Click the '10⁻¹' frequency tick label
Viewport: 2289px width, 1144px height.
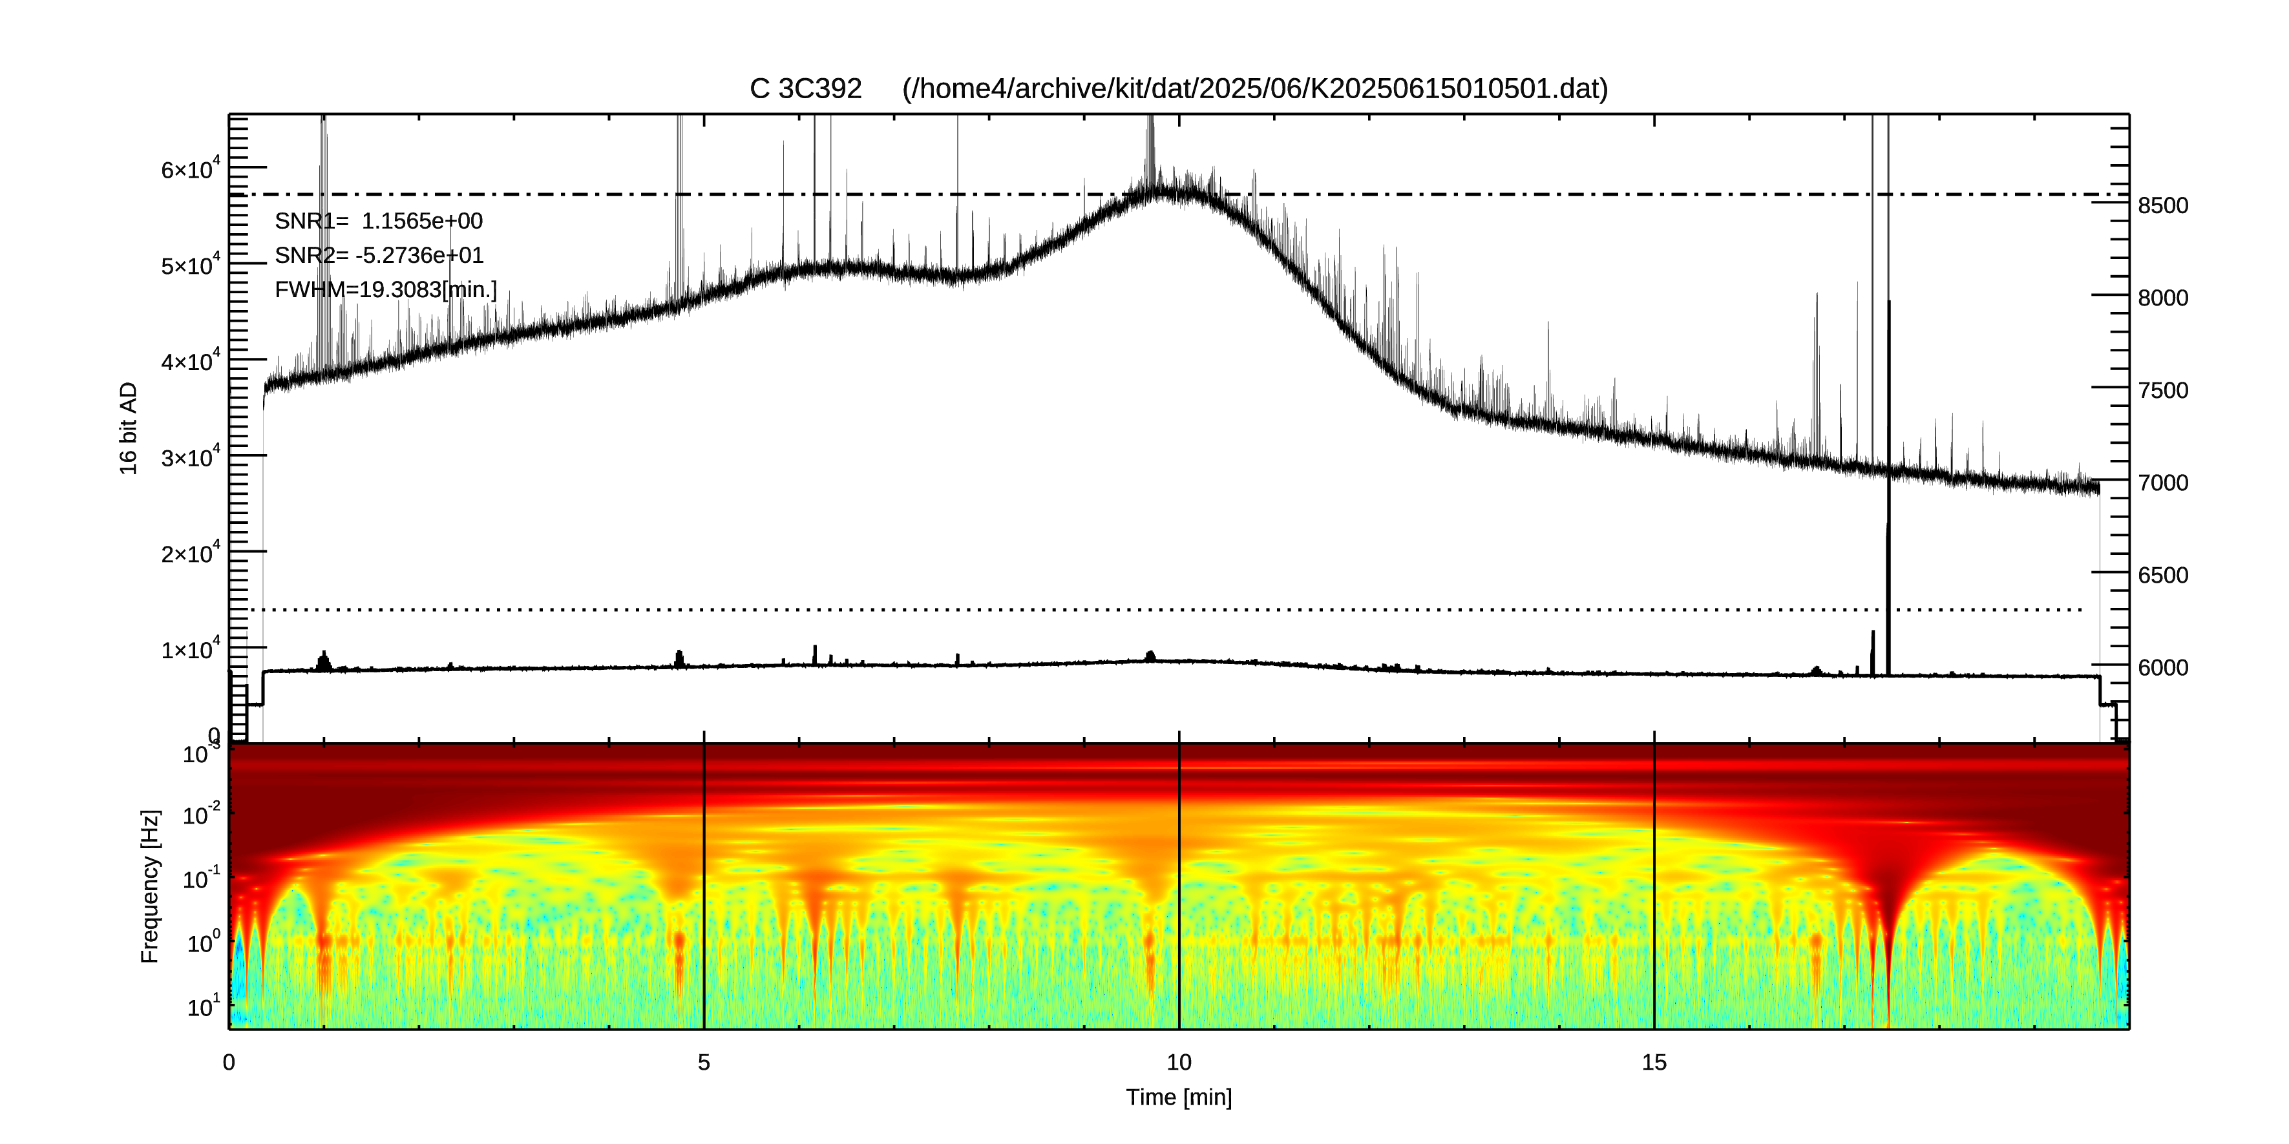(x=203, y=877)
